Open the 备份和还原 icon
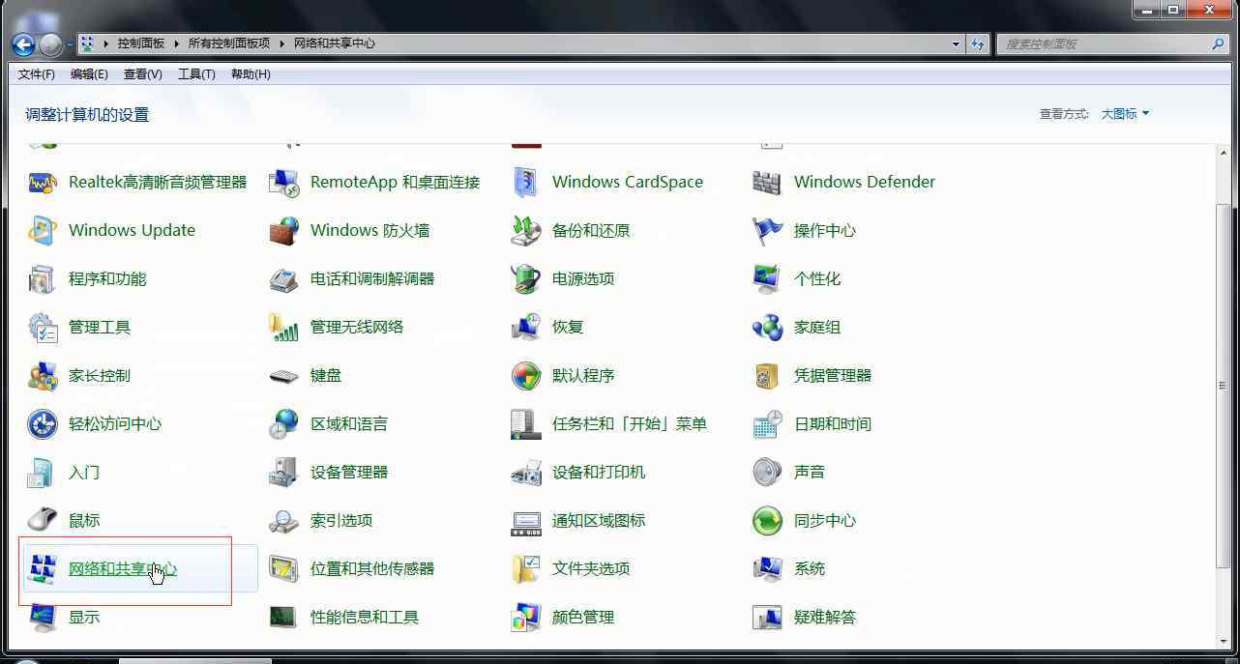This screenshot has height=664, width=1240. [526, 230]
